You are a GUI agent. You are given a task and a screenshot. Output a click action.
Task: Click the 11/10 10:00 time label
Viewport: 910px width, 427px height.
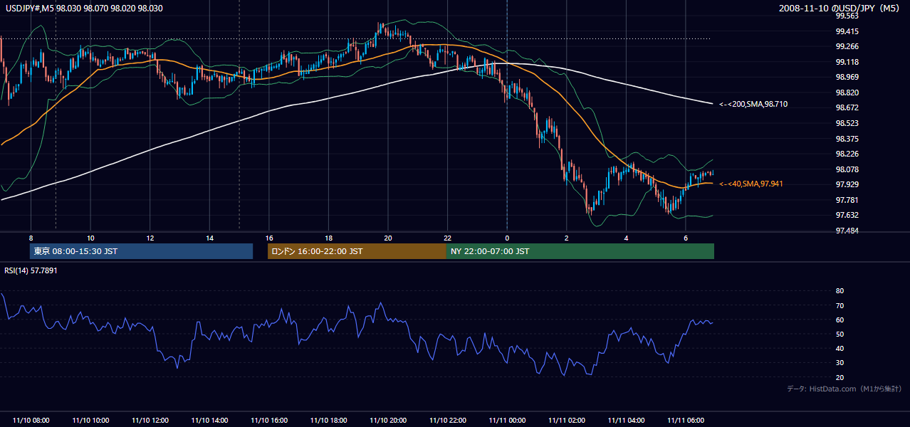click(90, 421)
